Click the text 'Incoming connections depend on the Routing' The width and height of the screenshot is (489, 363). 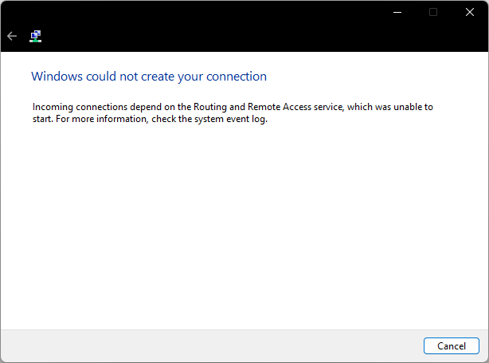click(130, 107)
